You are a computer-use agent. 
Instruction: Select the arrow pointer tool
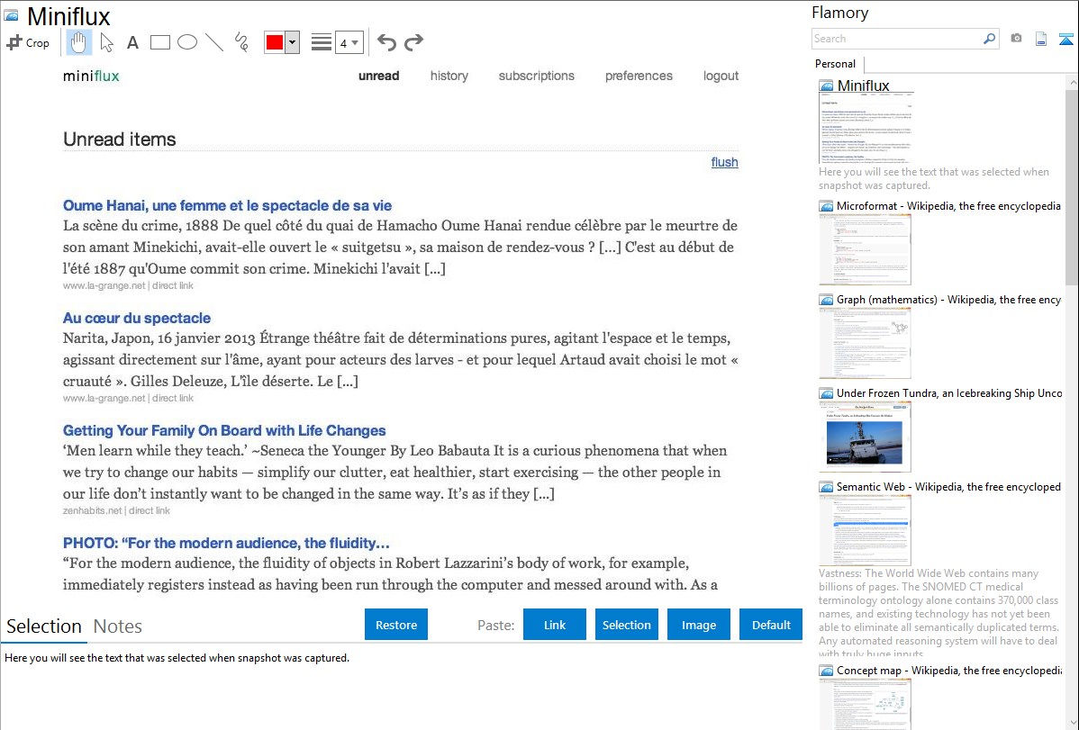point(106,42)
